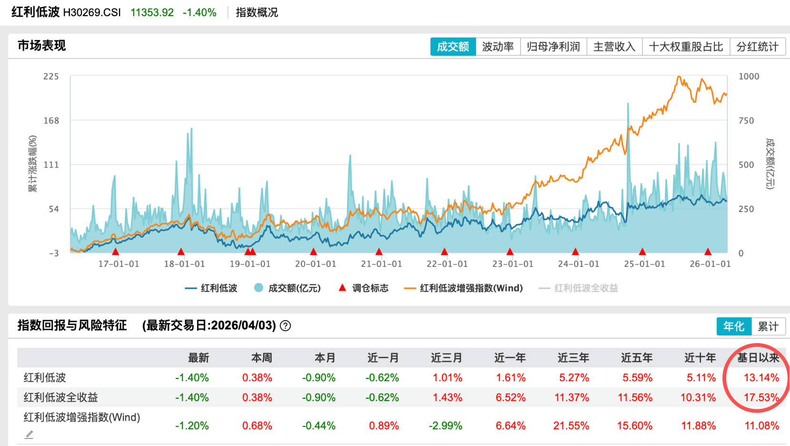
Task: Toggle the 红利低波 legend series
Action: coord(211,288)
